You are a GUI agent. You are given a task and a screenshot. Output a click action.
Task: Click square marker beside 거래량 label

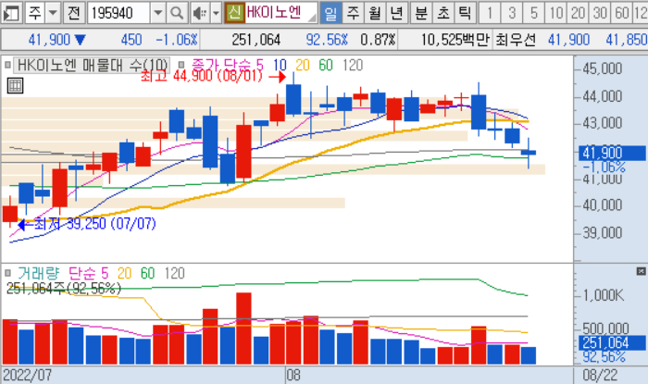[x=7, y=273]
